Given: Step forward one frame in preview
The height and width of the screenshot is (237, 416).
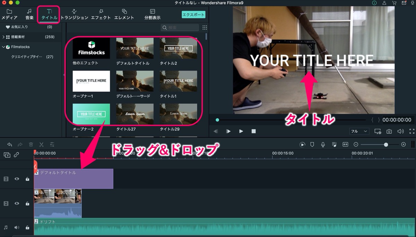Looking at the screenshot, I should pyautogui.click(x=228, y=131).
